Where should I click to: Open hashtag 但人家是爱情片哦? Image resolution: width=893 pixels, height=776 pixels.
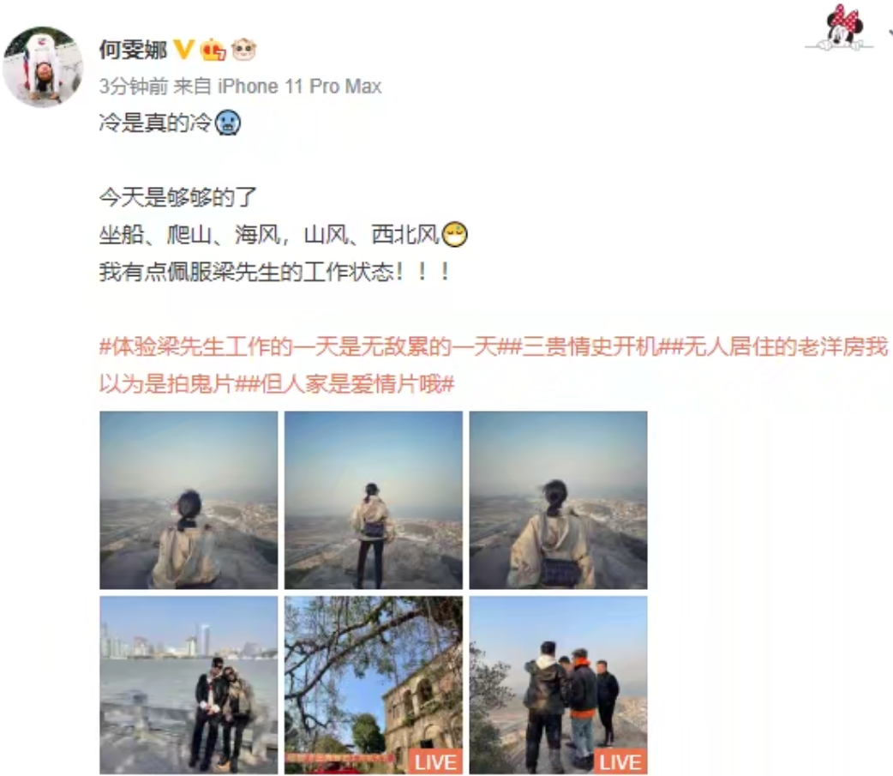point(351,384)
